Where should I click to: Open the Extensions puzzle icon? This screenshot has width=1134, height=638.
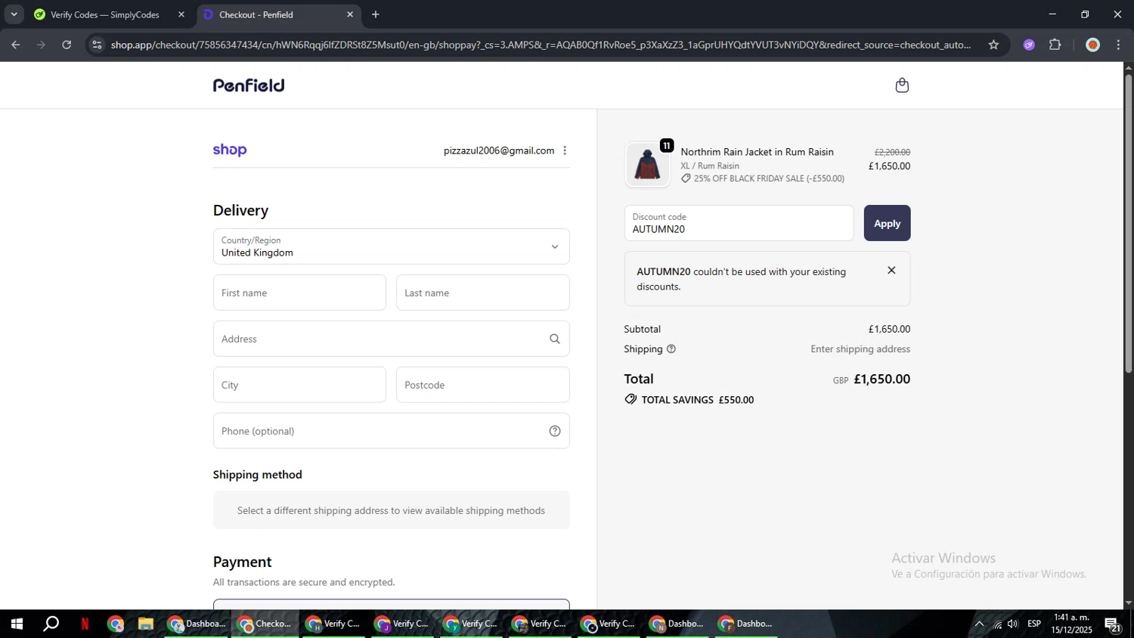1055,45
